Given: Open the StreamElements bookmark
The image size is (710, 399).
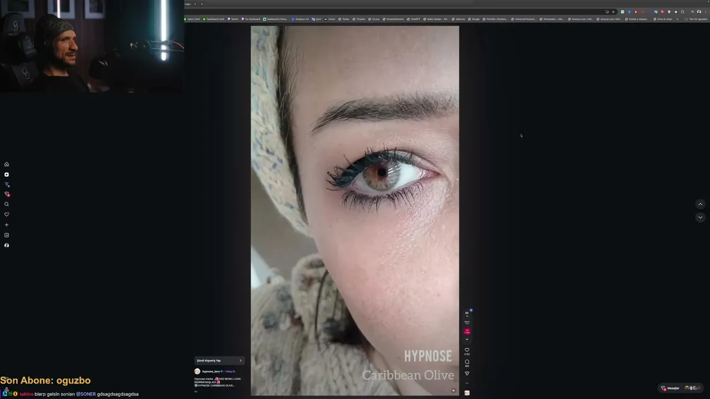Looking at the screenshot, I should (x=393, y=19).
